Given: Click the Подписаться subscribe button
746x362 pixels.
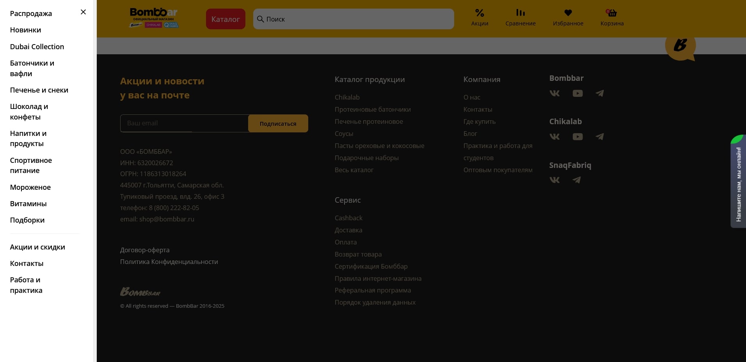Looking at the screenshot, I should click(x=278, y=123).
